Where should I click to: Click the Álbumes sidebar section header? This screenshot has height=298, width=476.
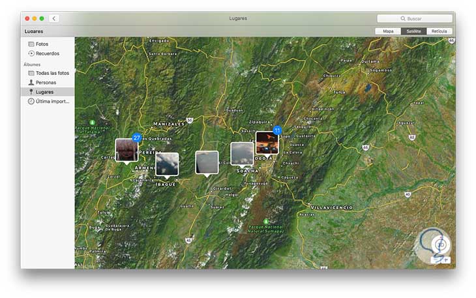[x=32, y=65]
